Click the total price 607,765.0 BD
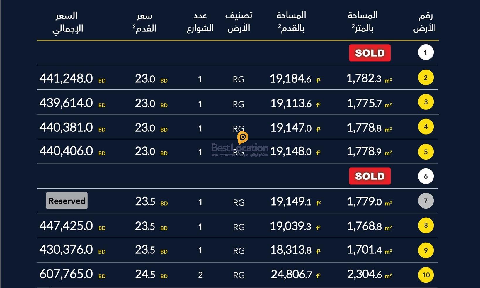Screen dimensions: 480x288 coord(72,274)
